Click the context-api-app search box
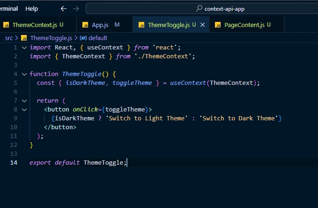Image resolution: width=318 pixels, height=208 pixels. pyautogui.click(x=202, y=9)
